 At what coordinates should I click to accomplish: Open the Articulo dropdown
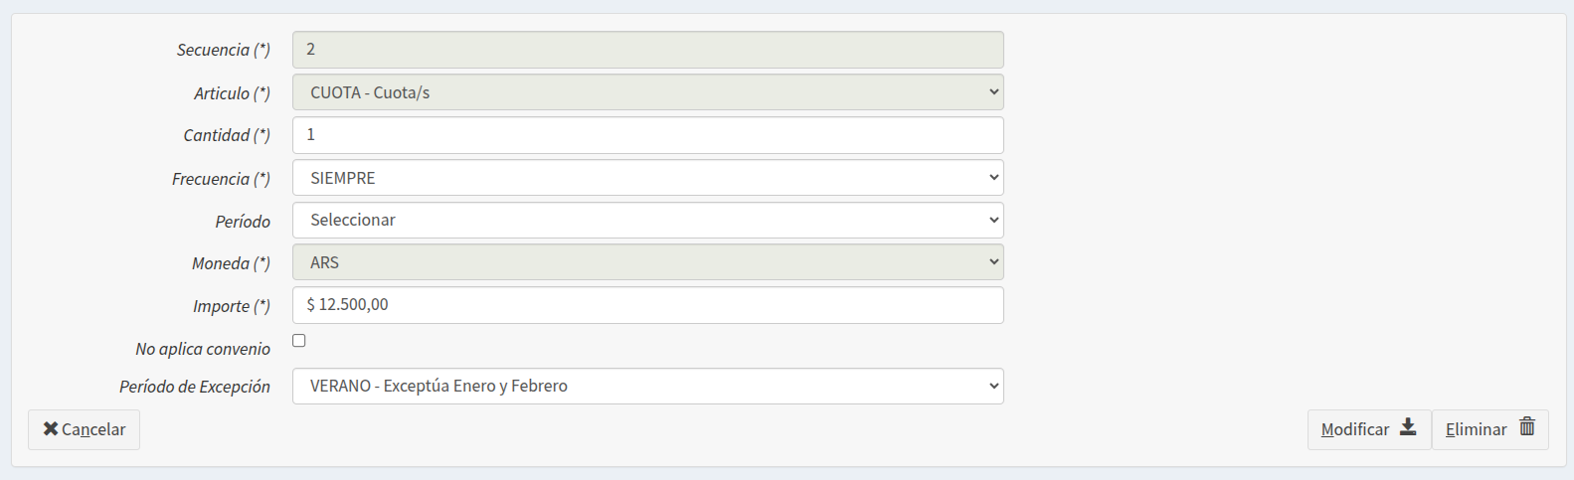coord(647,92)
